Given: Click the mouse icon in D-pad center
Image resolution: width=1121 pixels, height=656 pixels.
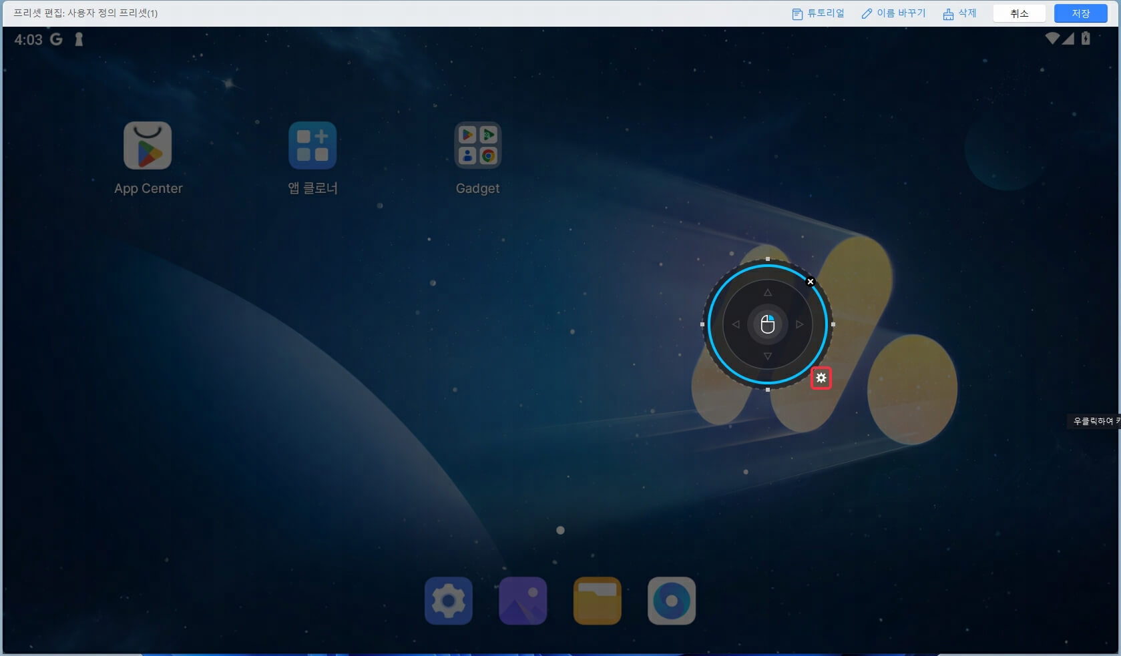Looking at the screenshot, I should (768, 324).
